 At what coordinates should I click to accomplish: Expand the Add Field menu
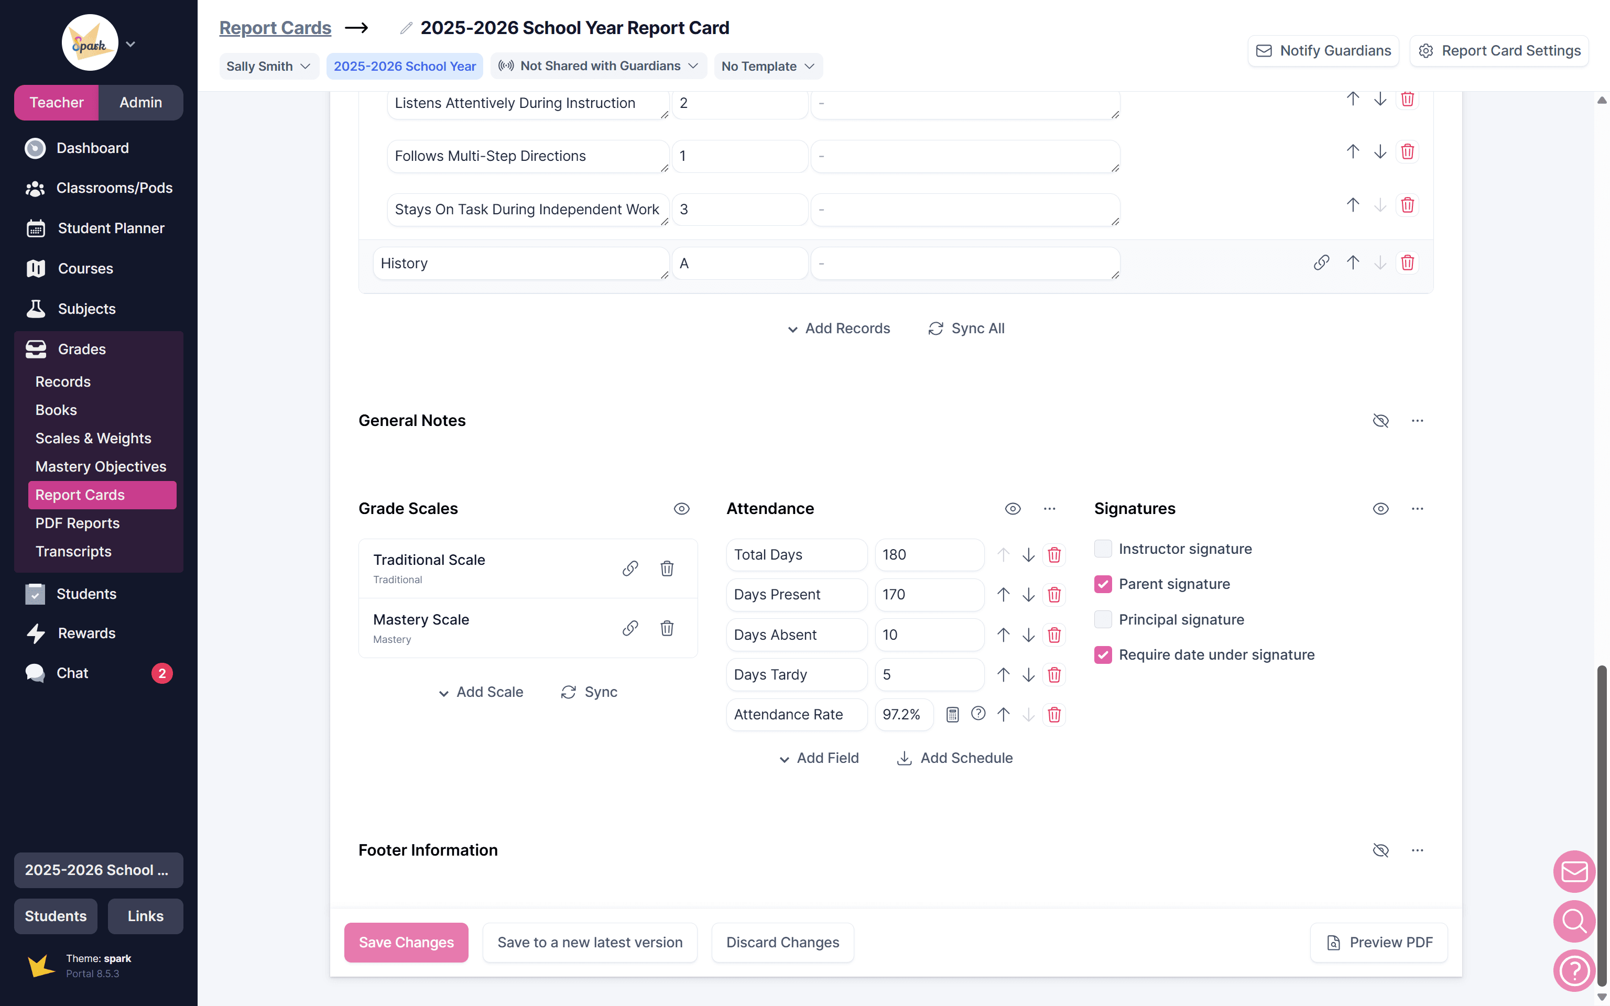tap(819, 759)
